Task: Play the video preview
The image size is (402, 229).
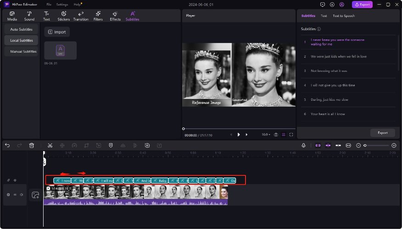Action: point(239,135)
